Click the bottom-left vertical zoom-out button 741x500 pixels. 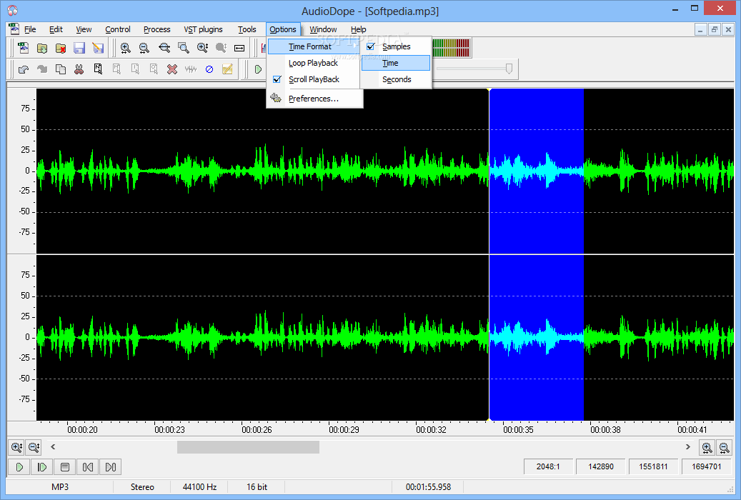pos(34,447)
